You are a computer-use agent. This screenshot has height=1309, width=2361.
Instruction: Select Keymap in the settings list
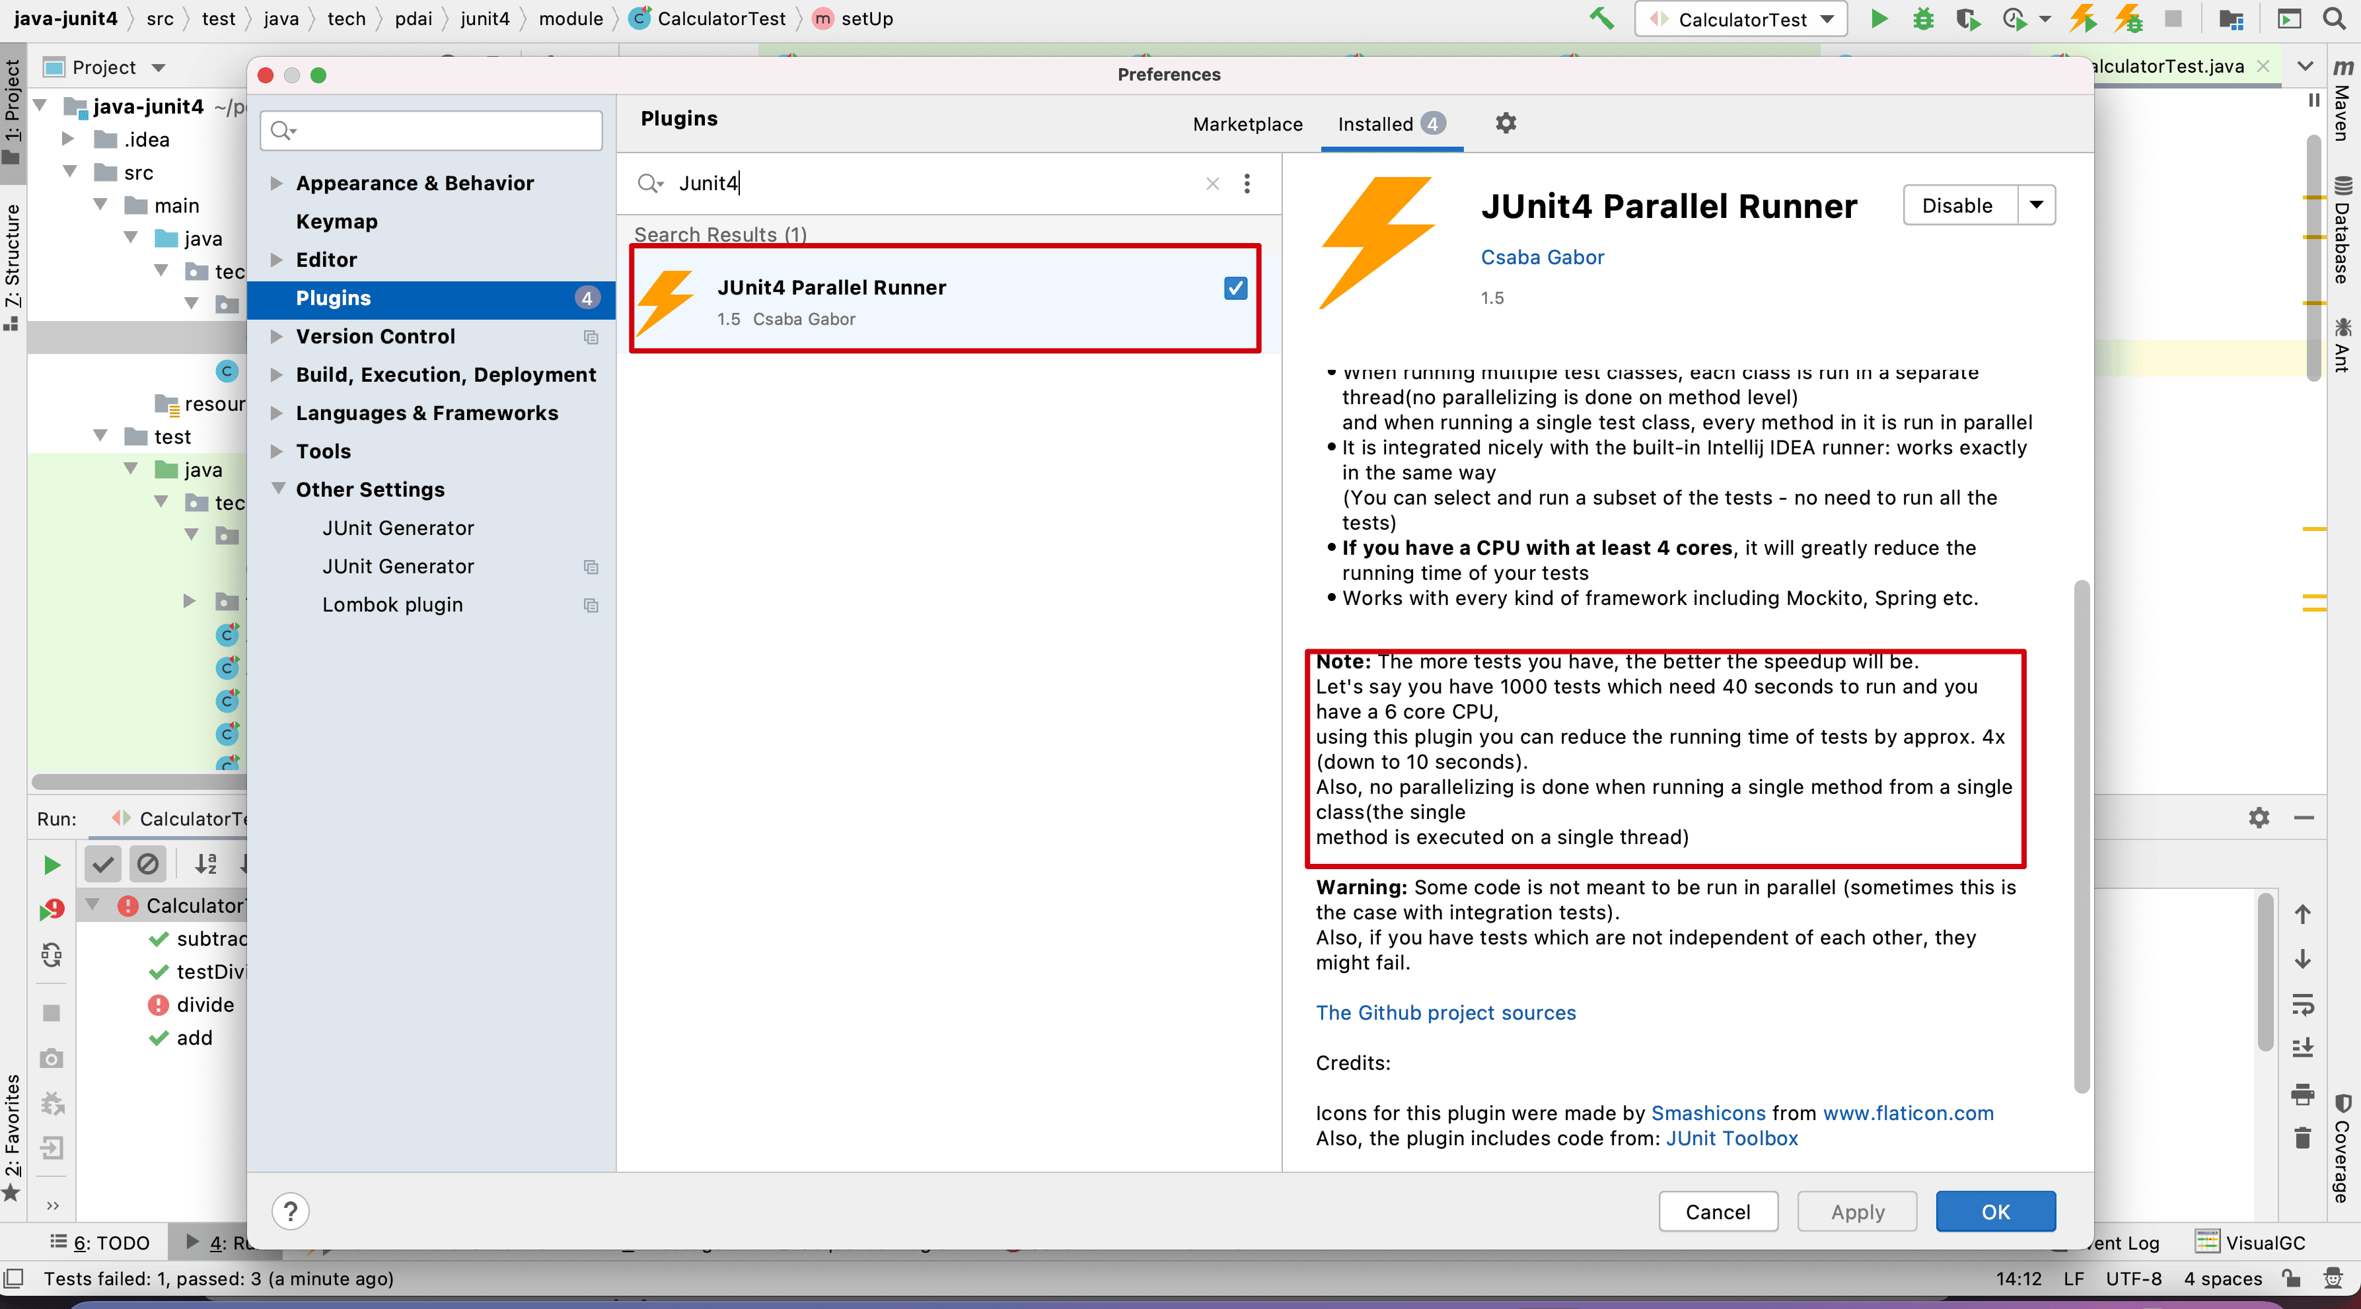336,222
